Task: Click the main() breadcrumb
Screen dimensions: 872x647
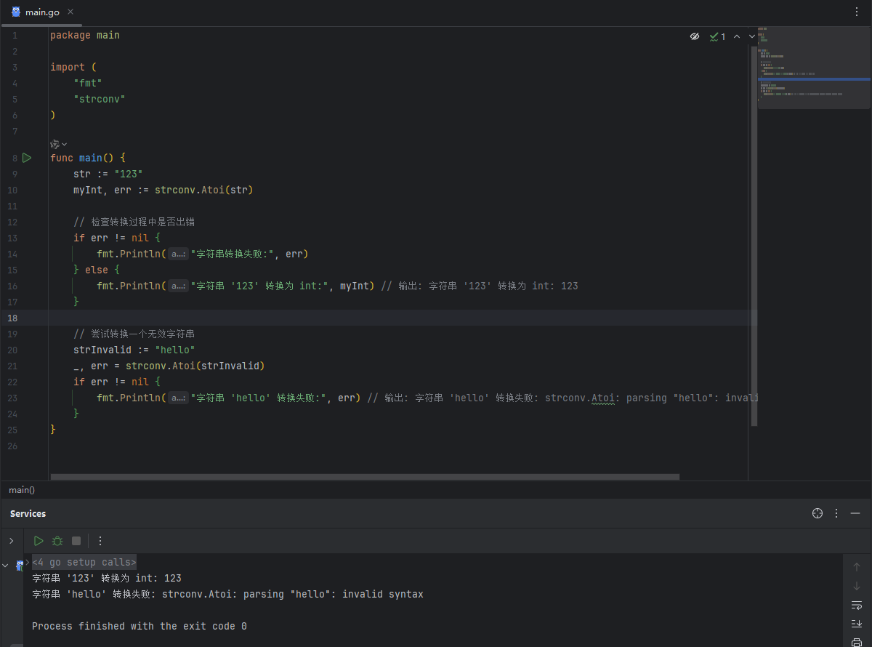Action: point(22,490)
